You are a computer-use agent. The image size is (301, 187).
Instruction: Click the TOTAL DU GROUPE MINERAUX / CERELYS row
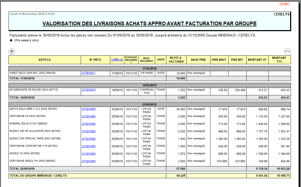click(38, 176)
